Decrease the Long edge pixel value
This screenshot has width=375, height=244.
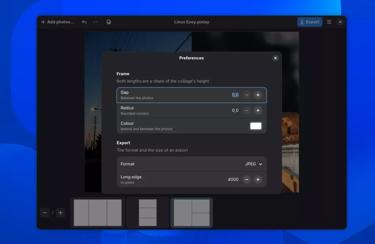tap(246, 180)
